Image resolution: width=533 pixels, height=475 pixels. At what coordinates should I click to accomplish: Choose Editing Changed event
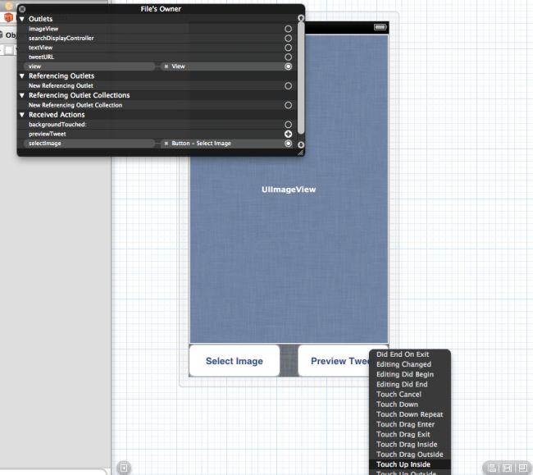[x=403, y=364]
